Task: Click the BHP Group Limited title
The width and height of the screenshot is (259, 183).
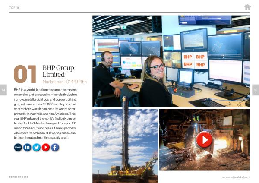Action: click(x=58, y=71)
